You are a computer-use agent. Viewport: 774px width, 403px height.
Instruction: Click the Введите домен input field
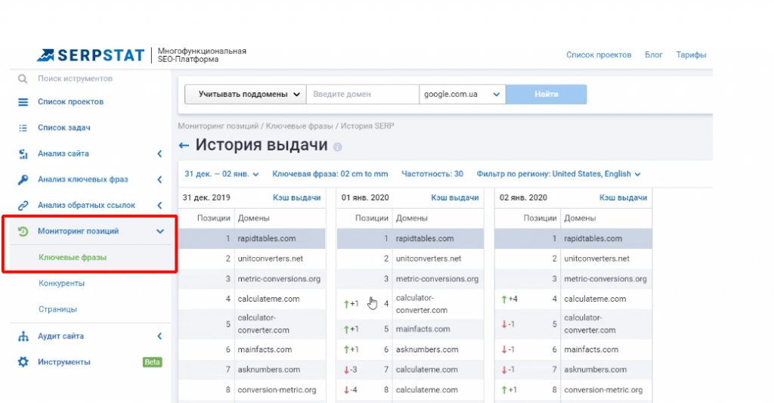point(363,95)
